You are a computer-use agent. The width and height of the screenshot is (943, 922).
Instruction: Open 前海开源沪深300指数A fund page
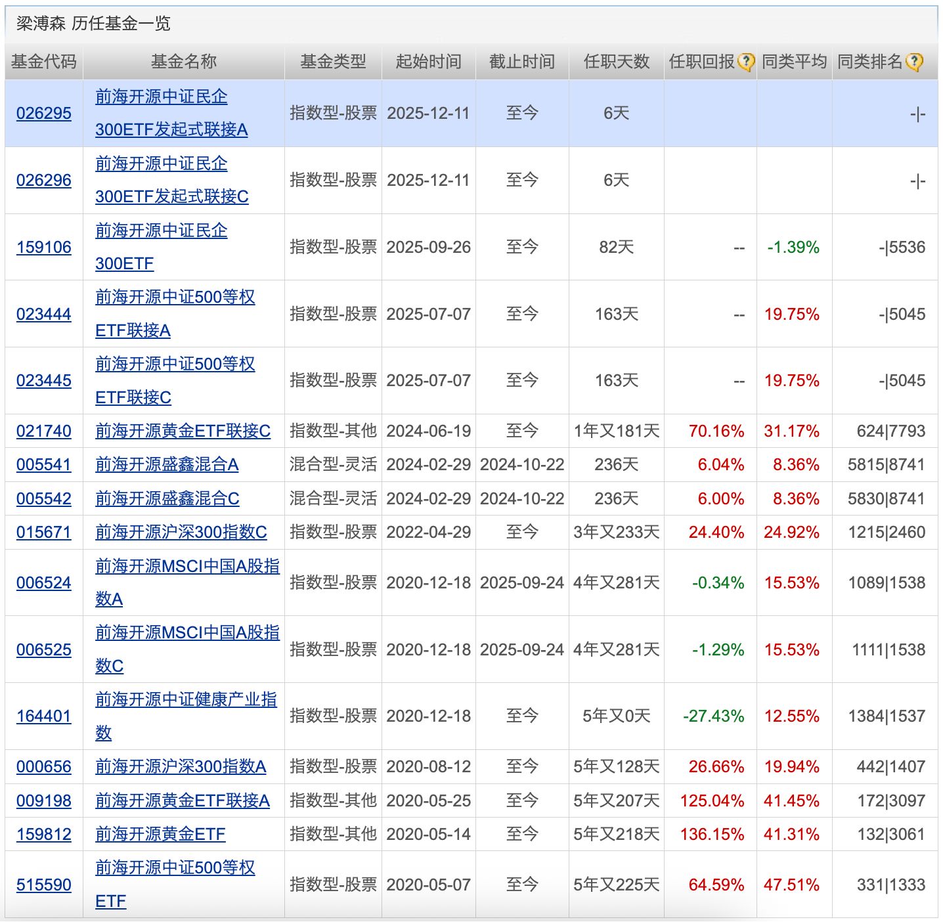pos(181,767)
